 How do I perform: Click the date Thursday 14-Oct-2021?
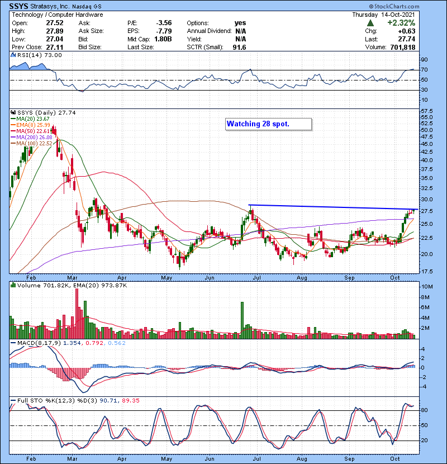tap(383, 15)
